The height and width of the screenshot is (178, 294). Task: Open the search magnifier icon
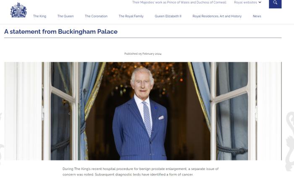[275, 3]
